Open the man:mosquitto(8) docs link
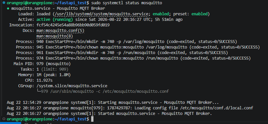 (x=54, y=36)
